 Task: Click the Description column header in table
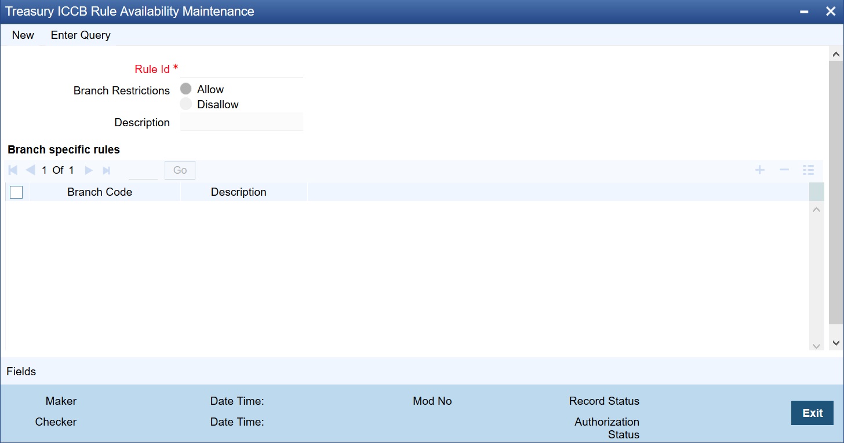pyautogui.click(x=239, y=192)
